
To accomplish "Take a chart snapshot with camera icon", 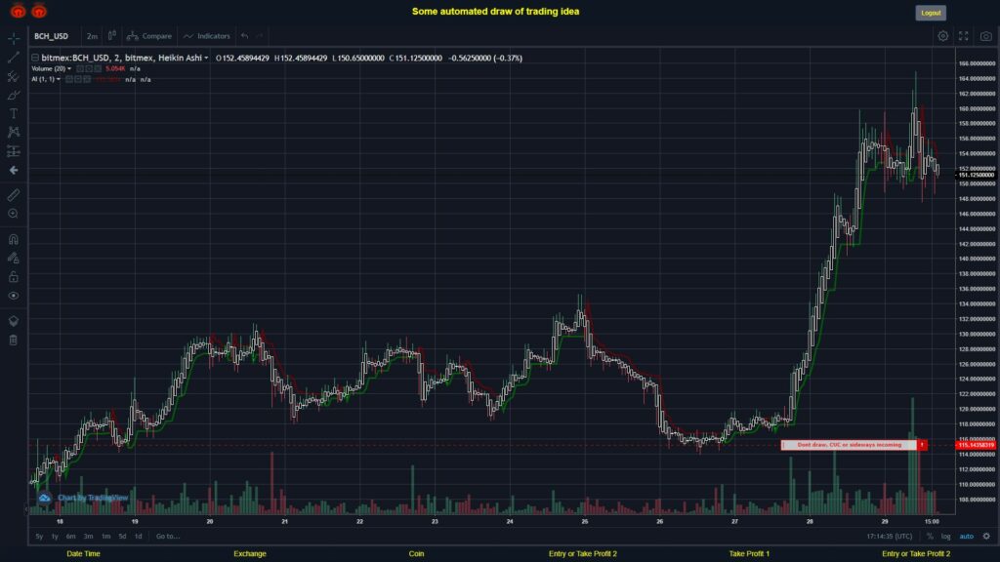I will pyautogui.click(x=986, y=36).
